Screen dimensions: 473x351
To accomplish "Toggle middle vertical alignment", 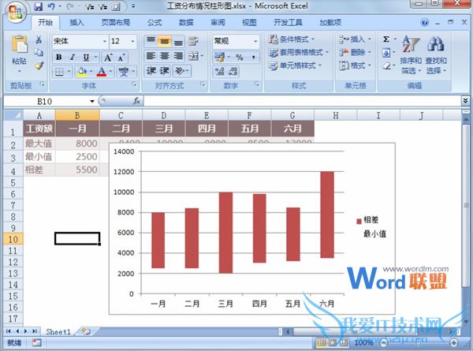I will click(165, 41).
